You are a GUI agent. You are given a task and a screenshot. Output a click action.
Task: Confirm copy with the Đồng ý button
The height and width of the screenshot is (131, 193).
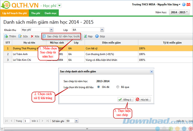(124, 99)
